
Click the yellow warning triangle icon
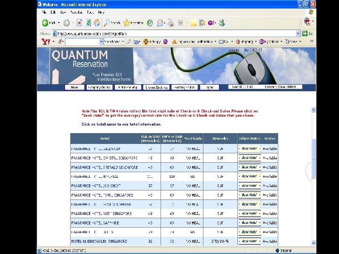click(174, 42)
